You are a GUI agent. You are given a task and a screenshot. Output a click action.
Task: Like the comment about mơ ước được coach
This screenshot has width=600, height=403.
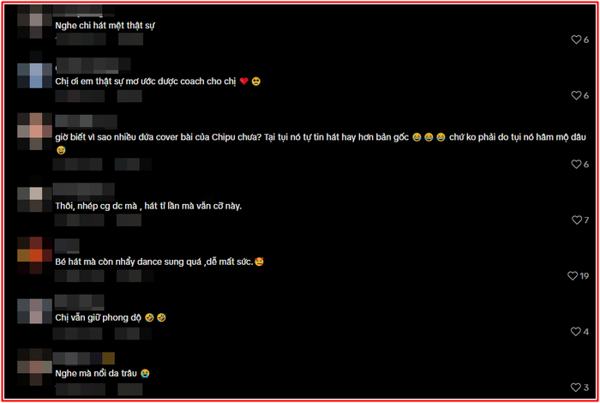pyautogui.click(x=576, y=95)
